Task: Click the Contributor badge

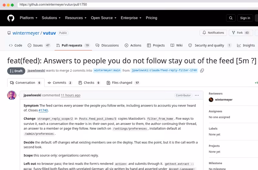Action: click(183, 95)
